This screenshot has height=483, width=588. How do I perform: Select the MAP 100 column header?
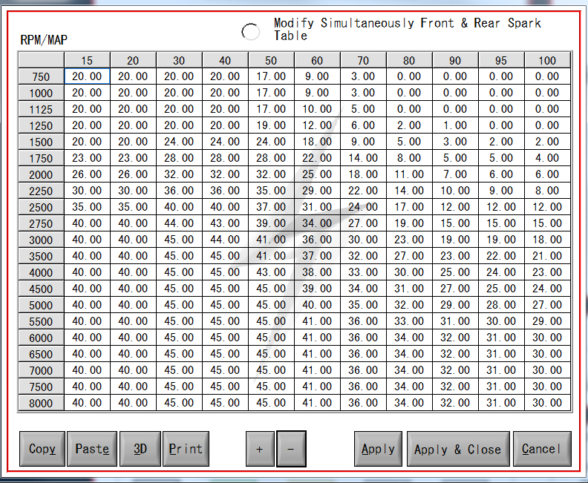tap(547, 60)
